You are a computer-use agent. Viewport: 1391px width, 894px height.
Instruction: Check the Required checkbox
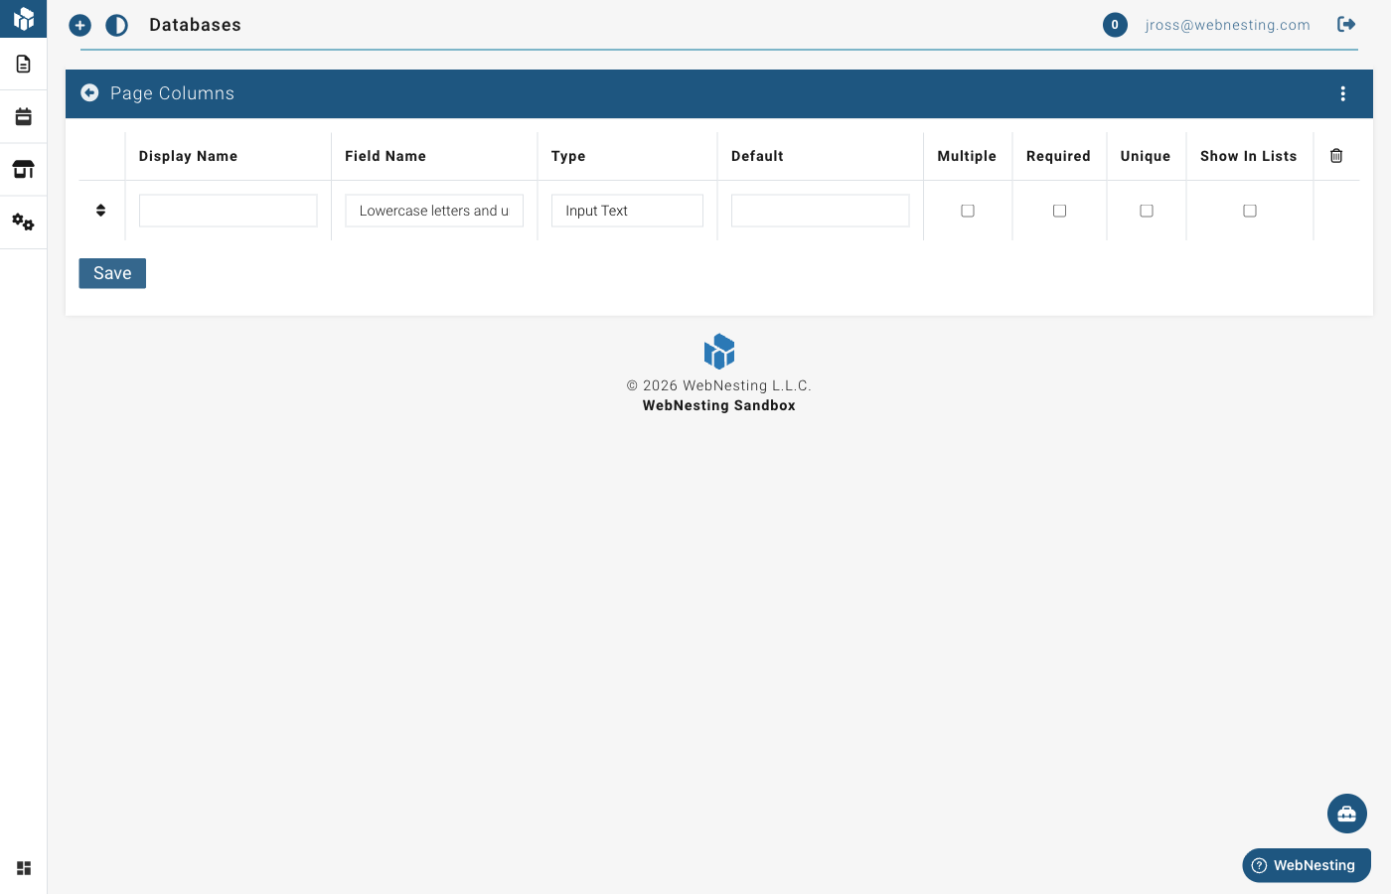point(1059,210)
